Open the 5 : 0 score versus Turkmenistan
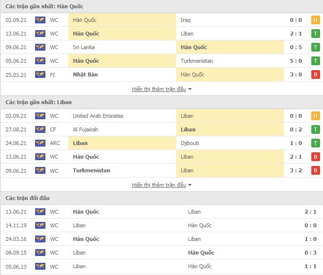Image resolution: width=323 pixels, height=275 pixels. 296,61
